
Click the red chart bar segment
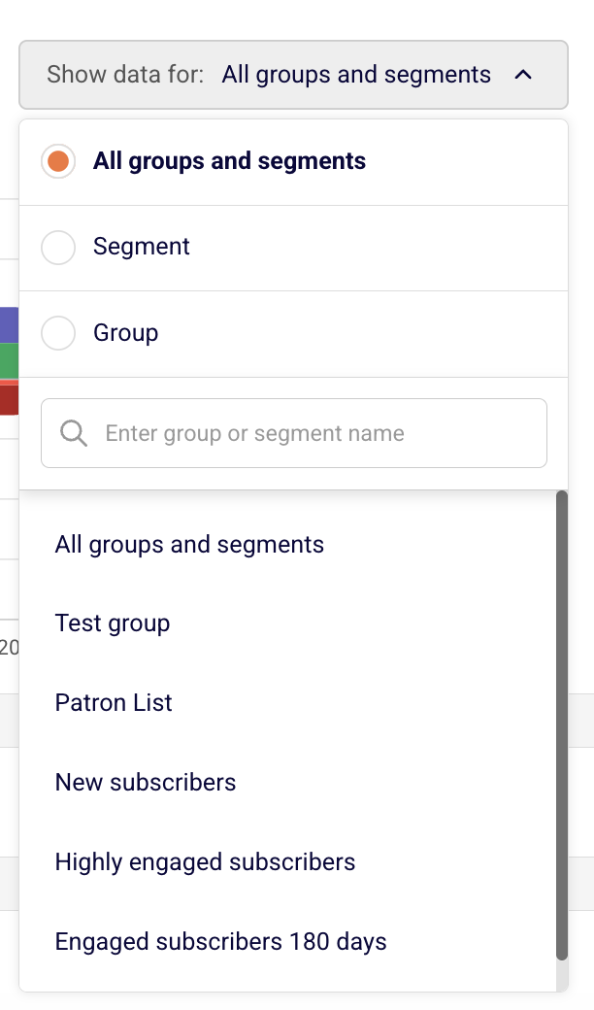pyautogui.click(x=9, y=398)
